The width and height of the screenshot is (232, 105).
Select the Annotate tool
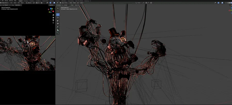[x=58, y=27]
